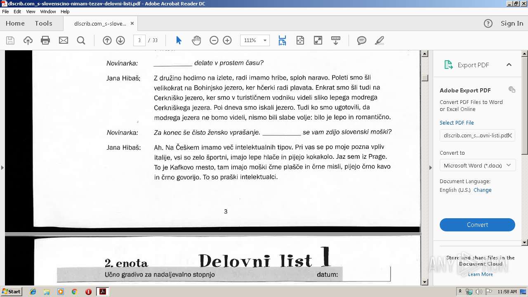Switch to the Tools tab

(43, 24)
